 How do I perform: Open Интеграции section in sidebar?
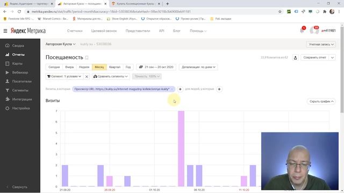click(22, 99)
